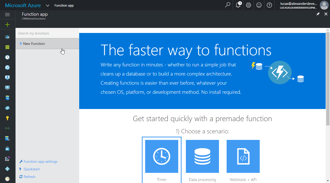The height and width of the screenshot is (183, 330).
Task: Open the Quickstart link
Action: pos(30,169)
